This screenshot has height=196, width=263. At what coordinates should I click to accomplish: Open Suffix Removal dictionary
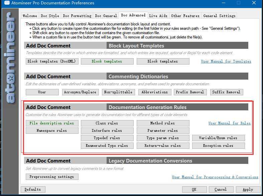227,92
